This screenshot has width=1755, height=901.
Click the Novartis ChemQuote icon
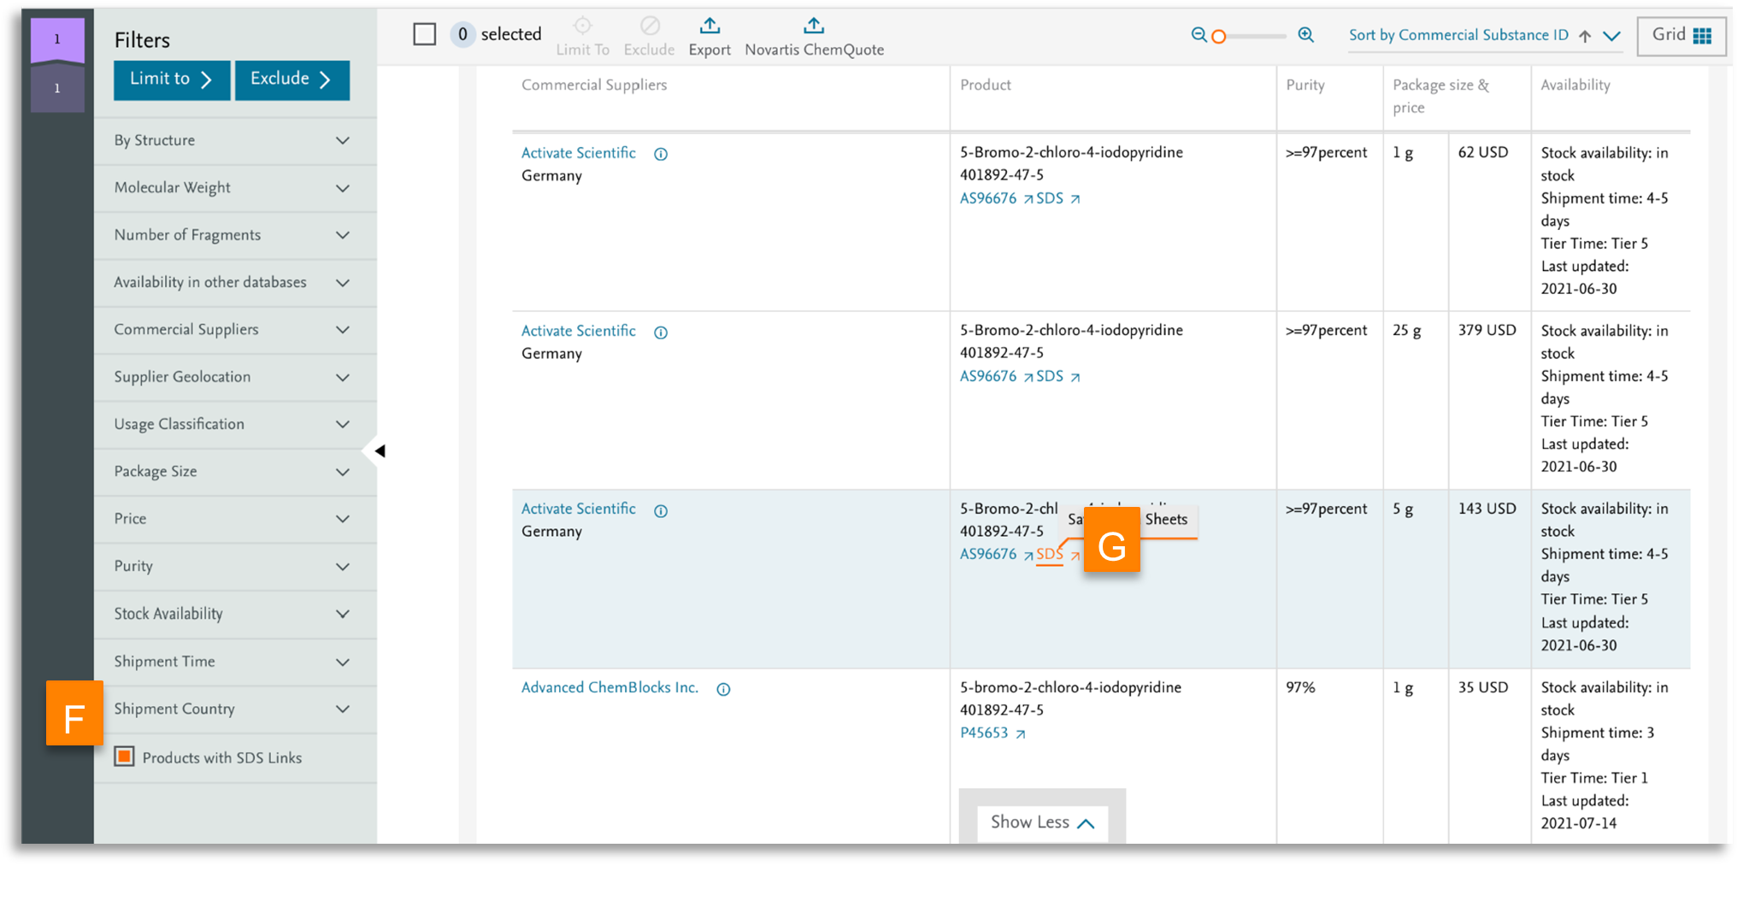pos(814,26)
